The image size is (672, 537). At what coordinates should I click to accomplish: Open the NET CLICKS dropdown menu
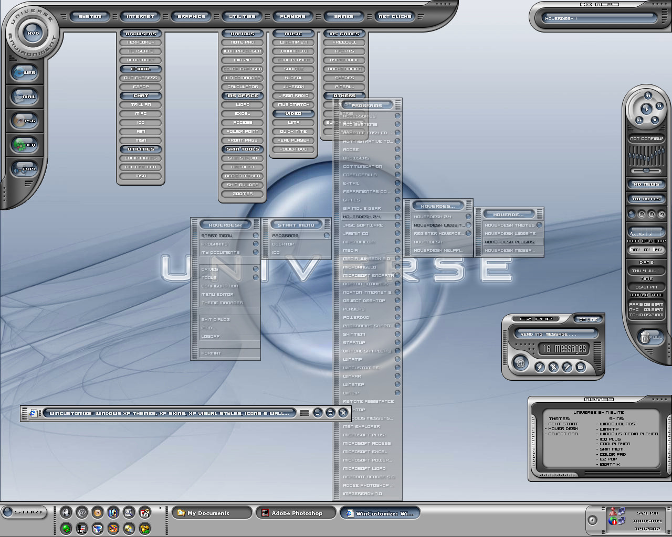coord(395,16)
